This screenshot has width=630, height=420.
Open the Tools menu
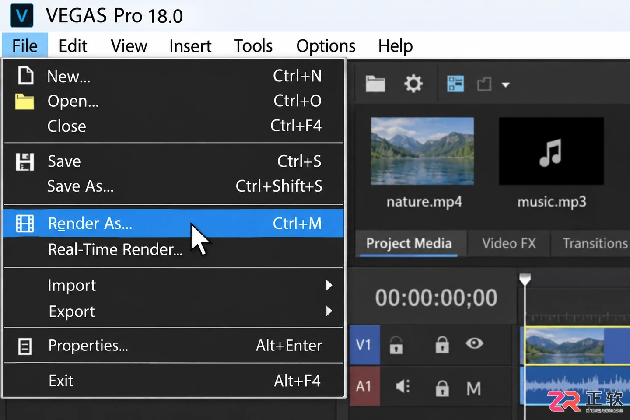[253, 45]
